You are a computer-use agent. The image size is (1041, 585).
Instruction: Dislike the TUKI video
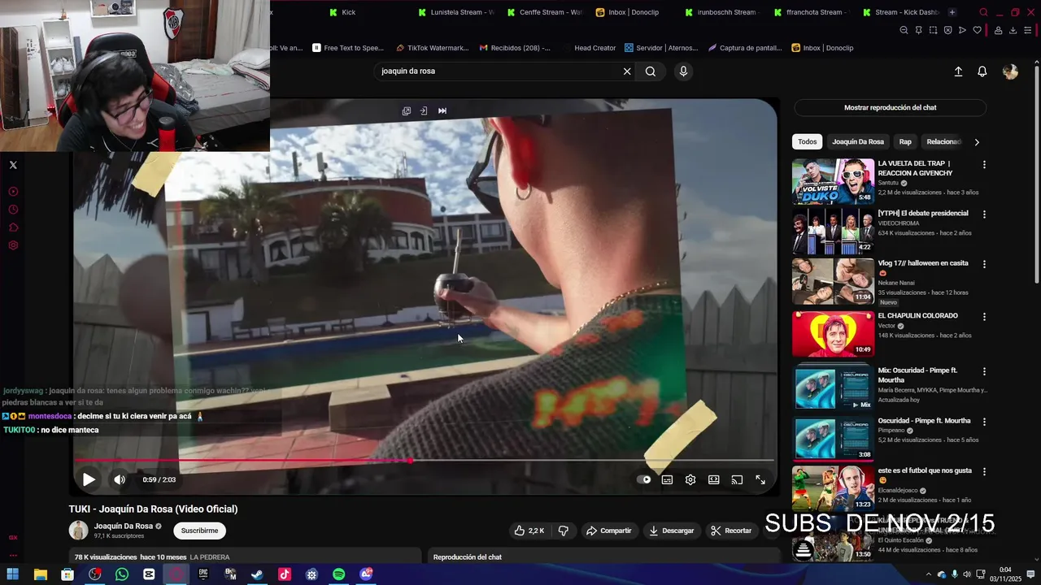click(x=563, y=531)
